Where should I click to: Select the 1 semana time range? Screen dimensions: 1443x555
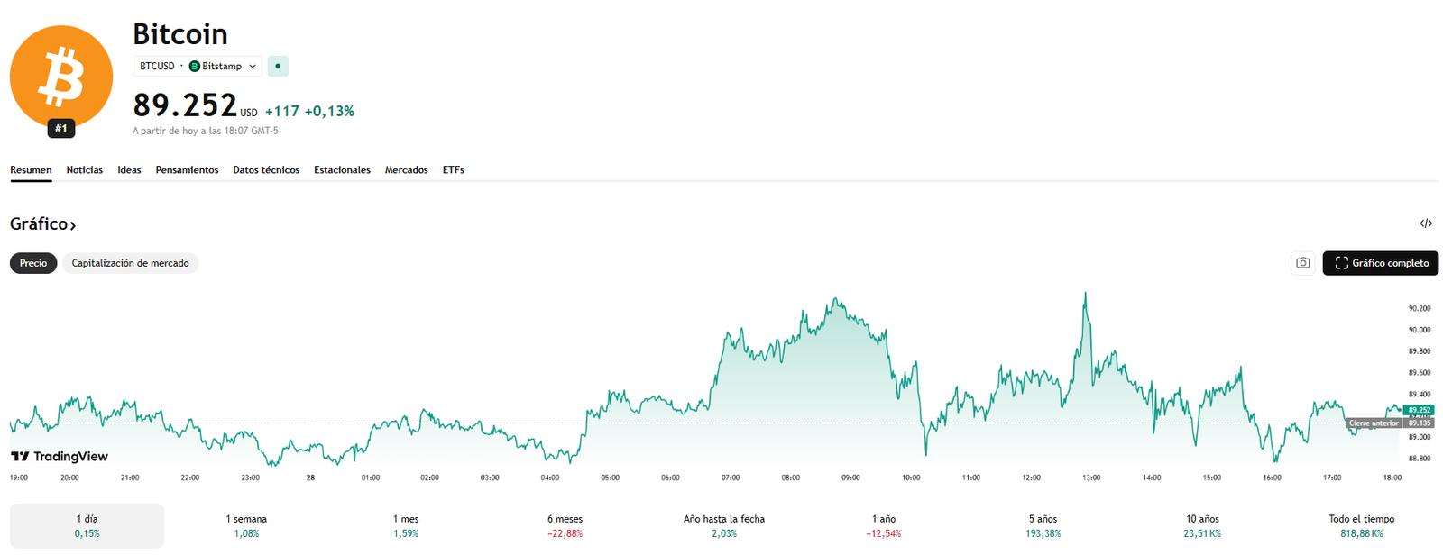click(x=246, y=525)
